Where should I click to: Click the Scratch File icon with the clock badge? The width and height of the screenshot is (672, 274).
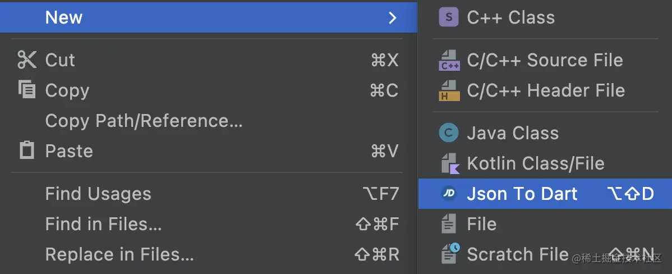pos(450,253)
